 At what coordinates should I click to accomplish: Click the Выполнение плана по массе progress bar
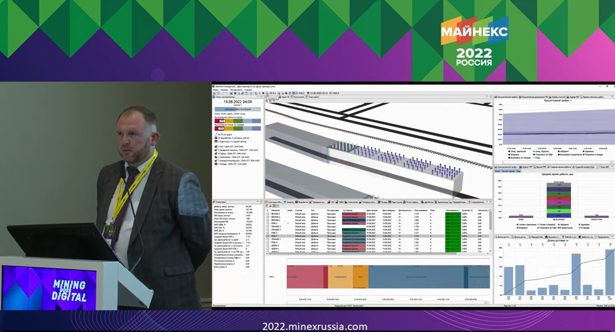238,121
